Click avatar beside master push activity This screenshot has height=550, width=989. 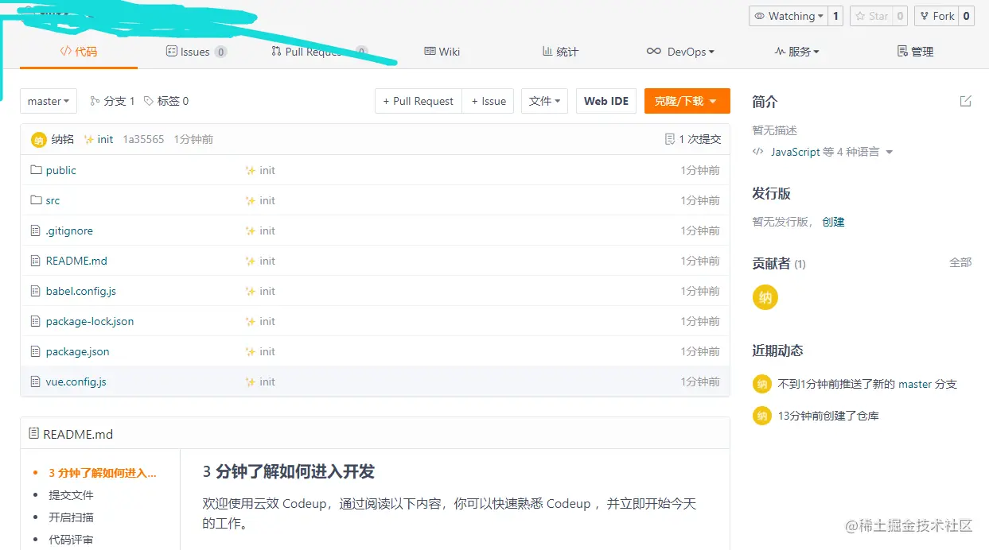click(762, 384)
